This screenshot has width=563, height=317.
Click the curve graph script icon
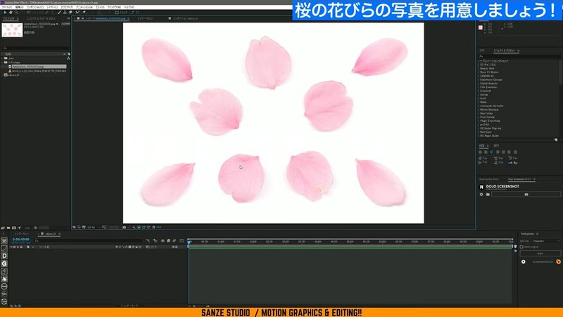[4, 249]
